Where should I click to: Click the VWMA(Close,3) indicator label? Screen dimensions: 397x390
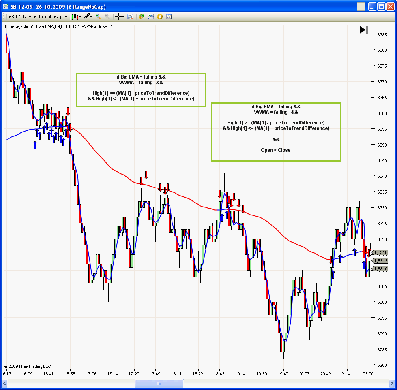pyautogui.click(x=97, y=26)
